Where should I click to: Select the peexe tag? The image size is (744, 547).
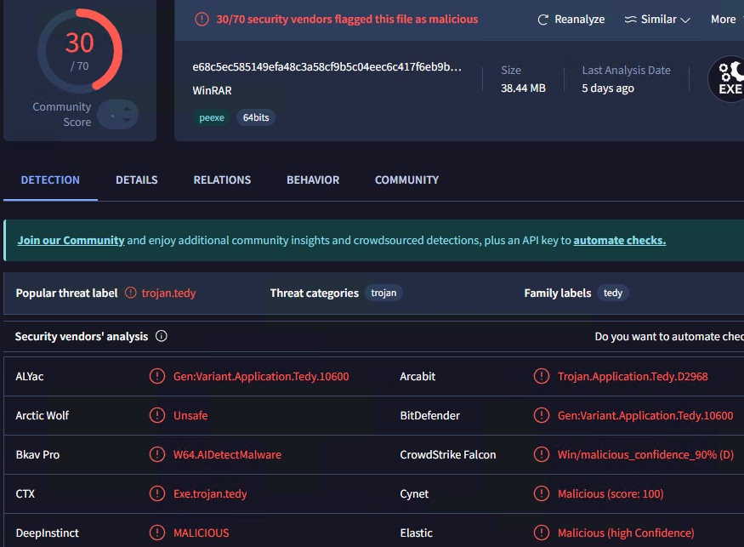coord(212,117)
